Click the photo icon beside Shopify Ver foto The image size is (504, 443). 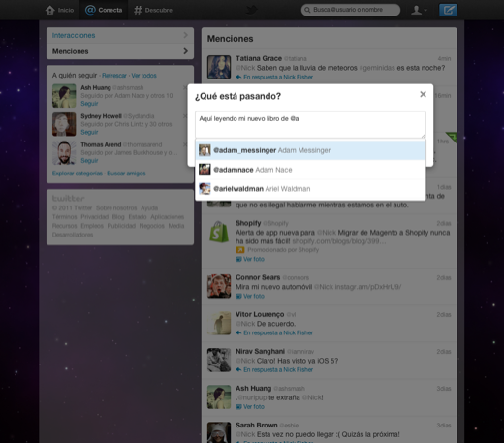coord(238,259)
